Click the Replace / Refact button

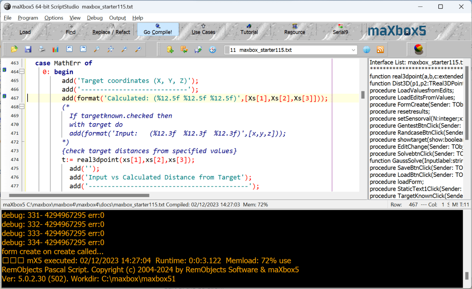tap(111, 32)
